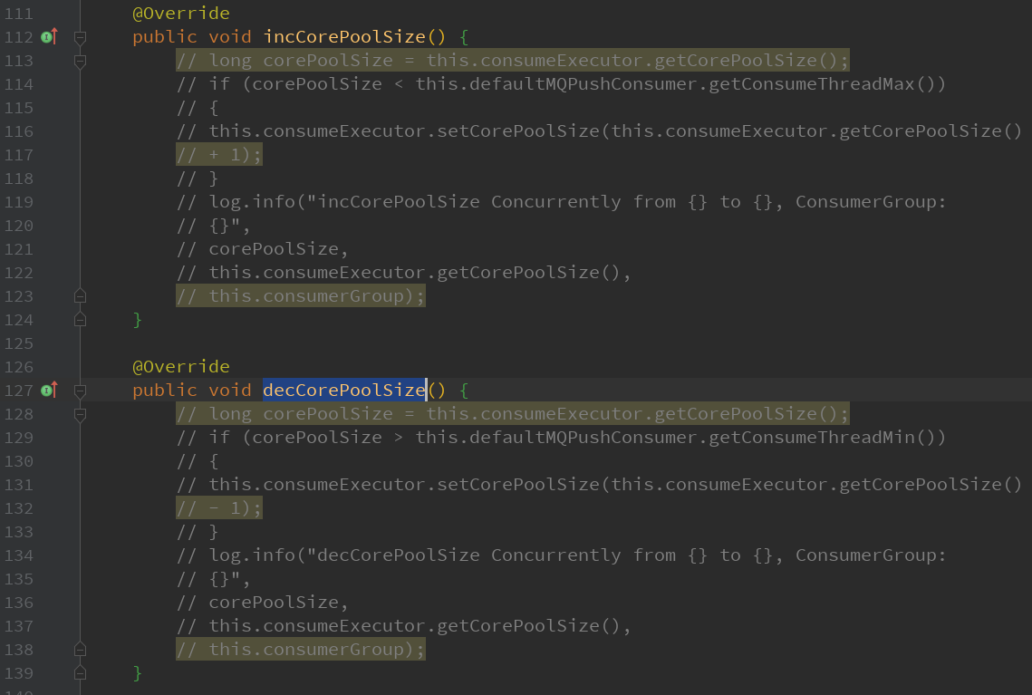Click '// this.consumerGroup);' on line 138
This screenshot has height=695, width=1032.
301,650
